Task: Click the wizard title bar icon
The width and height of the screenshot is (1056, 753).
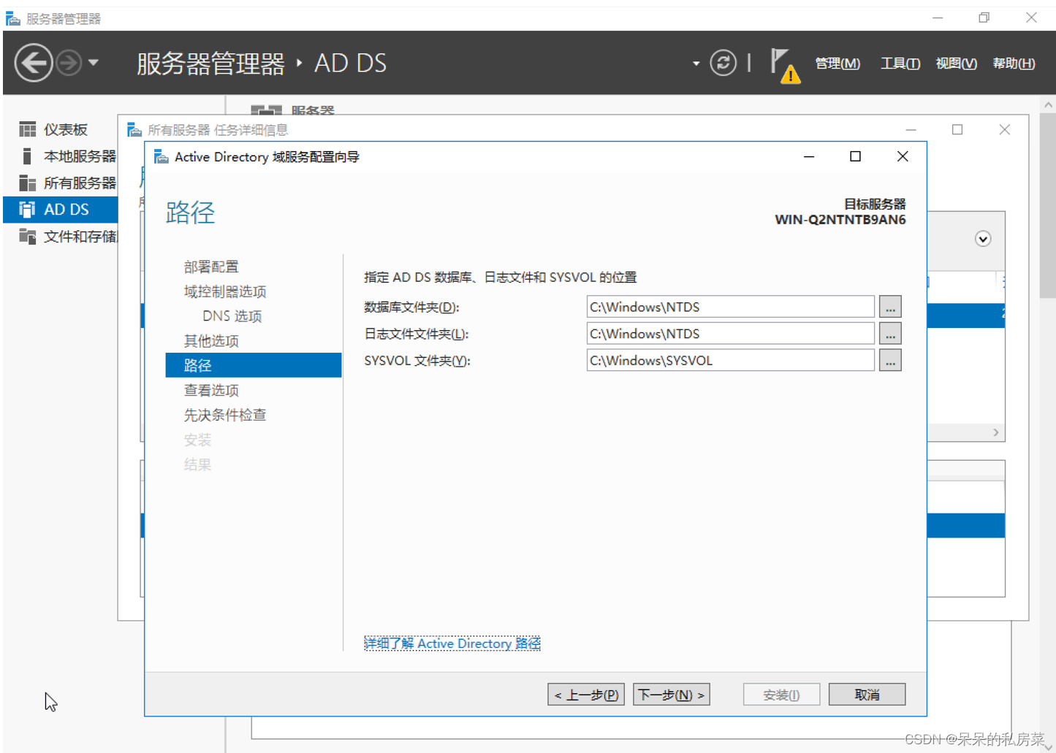Action: (162, 157)
